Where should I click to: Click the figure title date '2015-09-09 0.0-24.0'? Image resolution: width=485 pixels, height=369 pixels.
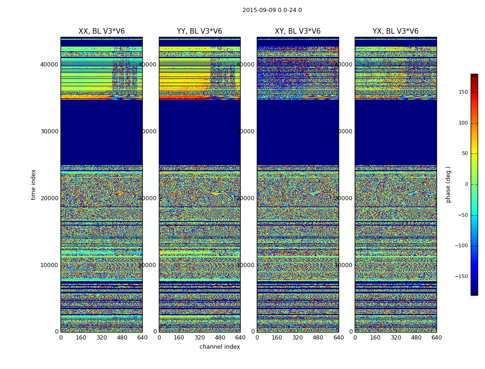[x=272, y=10]
